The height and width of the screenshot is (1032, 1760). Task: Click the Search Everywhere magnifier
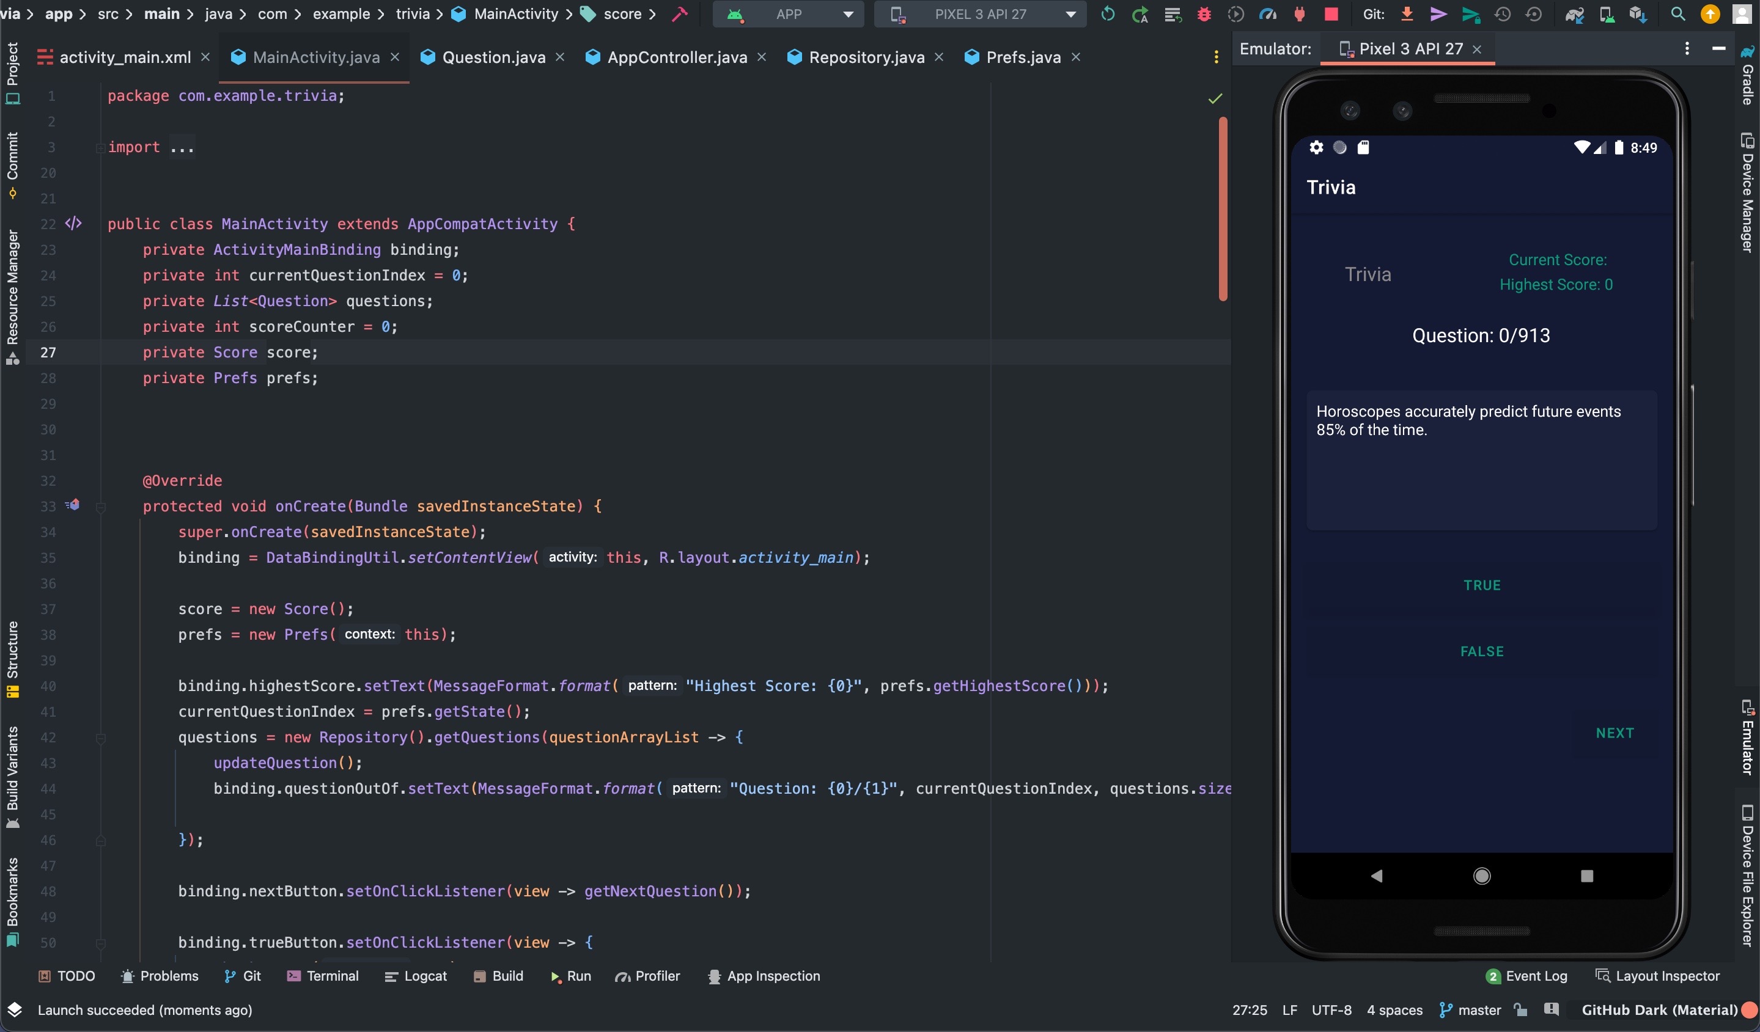click(x=1677, y=14)
